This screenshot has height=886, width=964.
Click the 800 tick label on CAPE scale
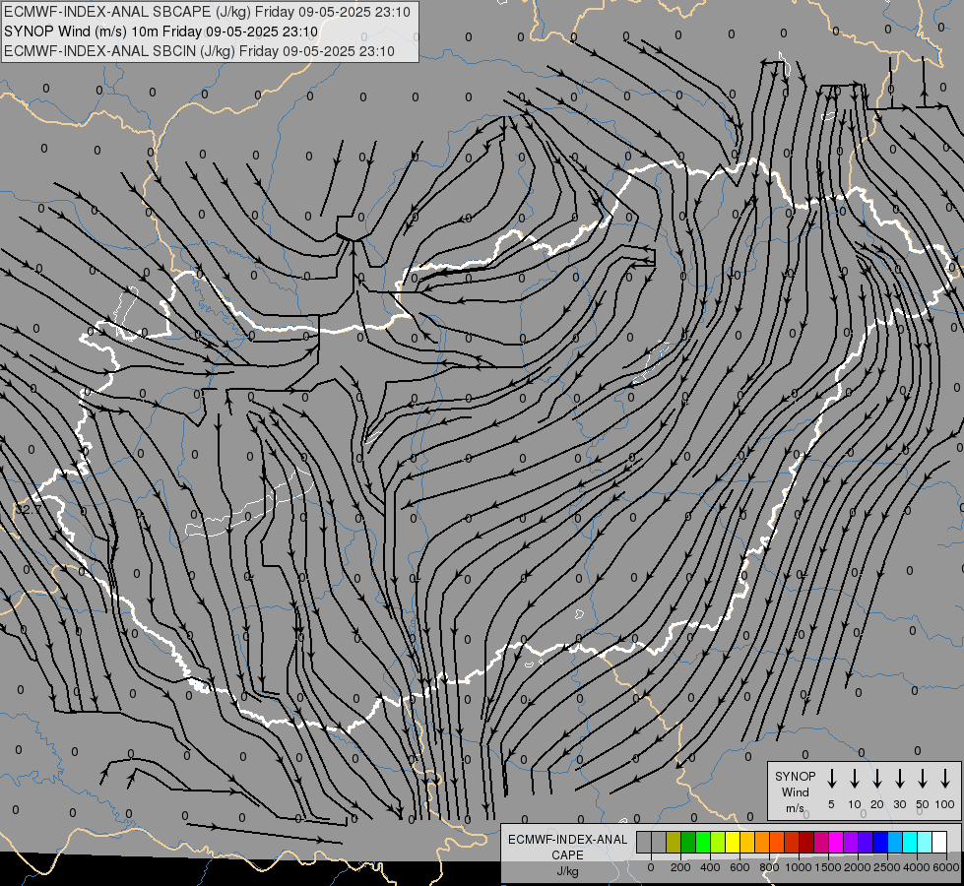click(769, 867)
